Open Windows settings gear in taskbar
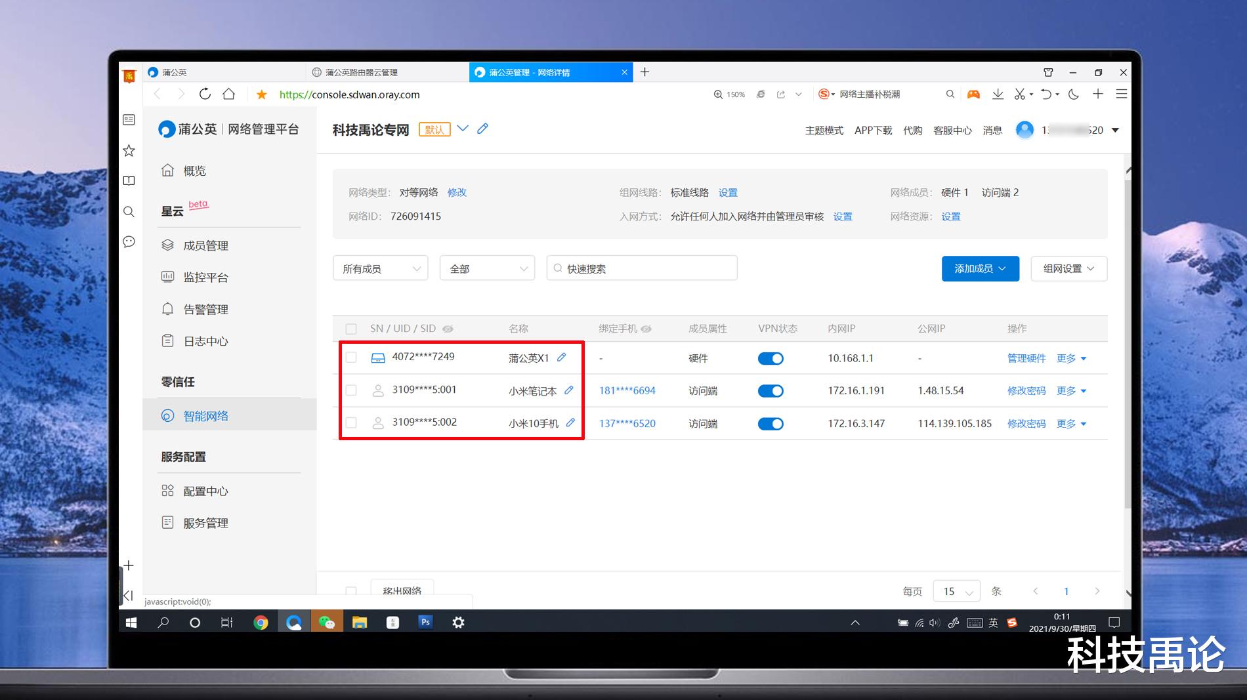This screenshot has width=1247, height=700. (458, 623)
